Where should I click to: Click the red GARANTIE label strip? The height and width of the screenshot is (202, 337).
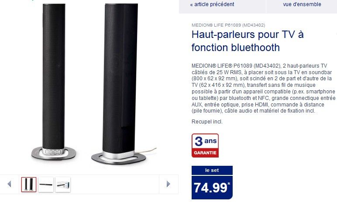[x=205, y=153]
